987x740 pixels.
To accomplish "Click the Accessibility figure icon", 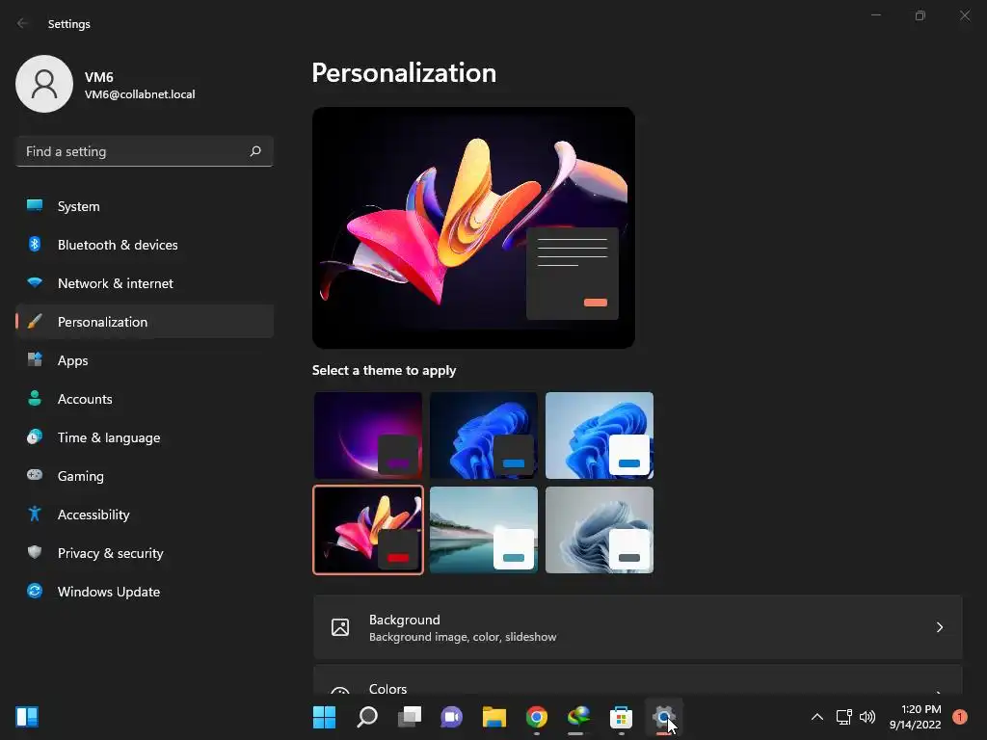I will coord(35,515).
